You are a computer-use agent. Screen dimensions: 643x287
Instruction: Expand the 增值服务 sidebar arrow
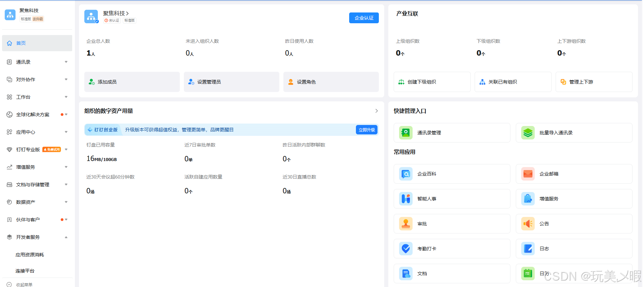click(x=66, y=167)
